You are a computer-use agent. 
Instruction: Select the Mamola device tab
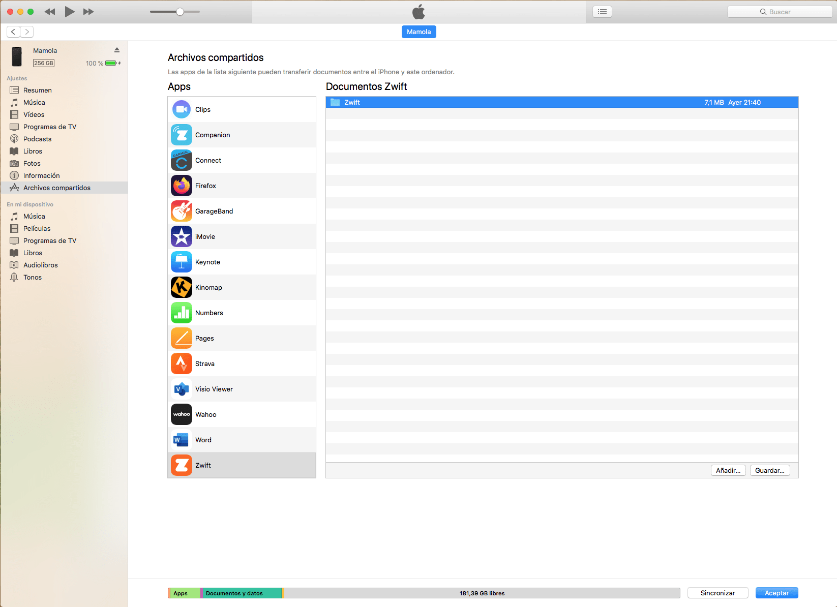click(x=419, y=32)
